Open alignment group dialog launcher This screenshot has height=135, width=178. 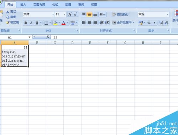pyautogui.click(x=133, y=30)
